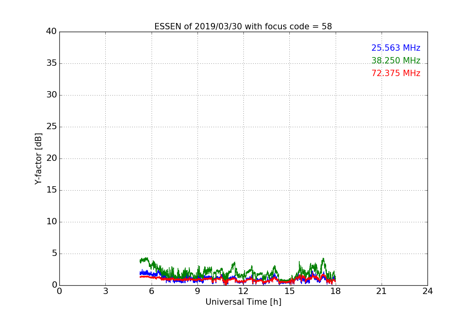The height and width of the screenshot is (317, 475).
Task: Select the blue 25.563 MHz legend label
Action: tap(396, 48)
